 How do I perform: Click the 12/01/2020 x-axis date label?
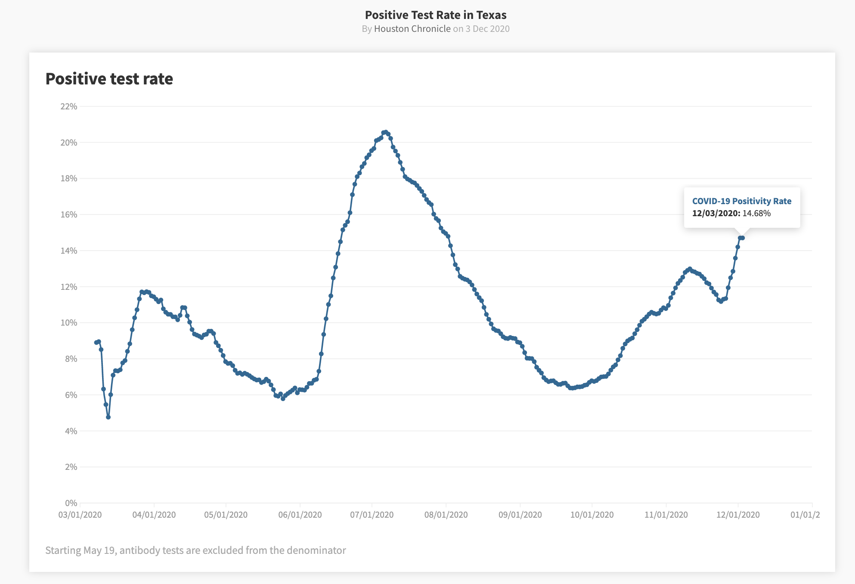pos(737,515)
